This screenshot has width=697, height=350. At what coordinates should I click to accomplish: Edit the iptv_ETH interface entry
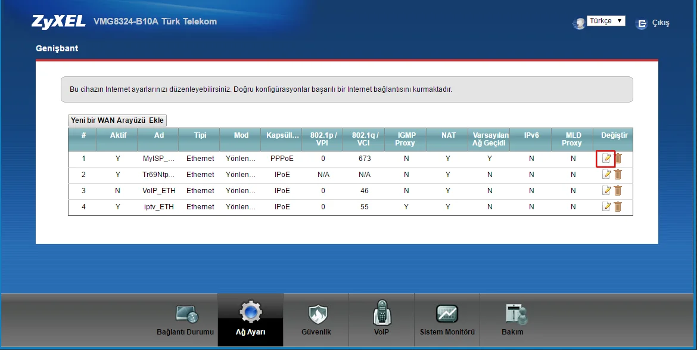[606, 207]
